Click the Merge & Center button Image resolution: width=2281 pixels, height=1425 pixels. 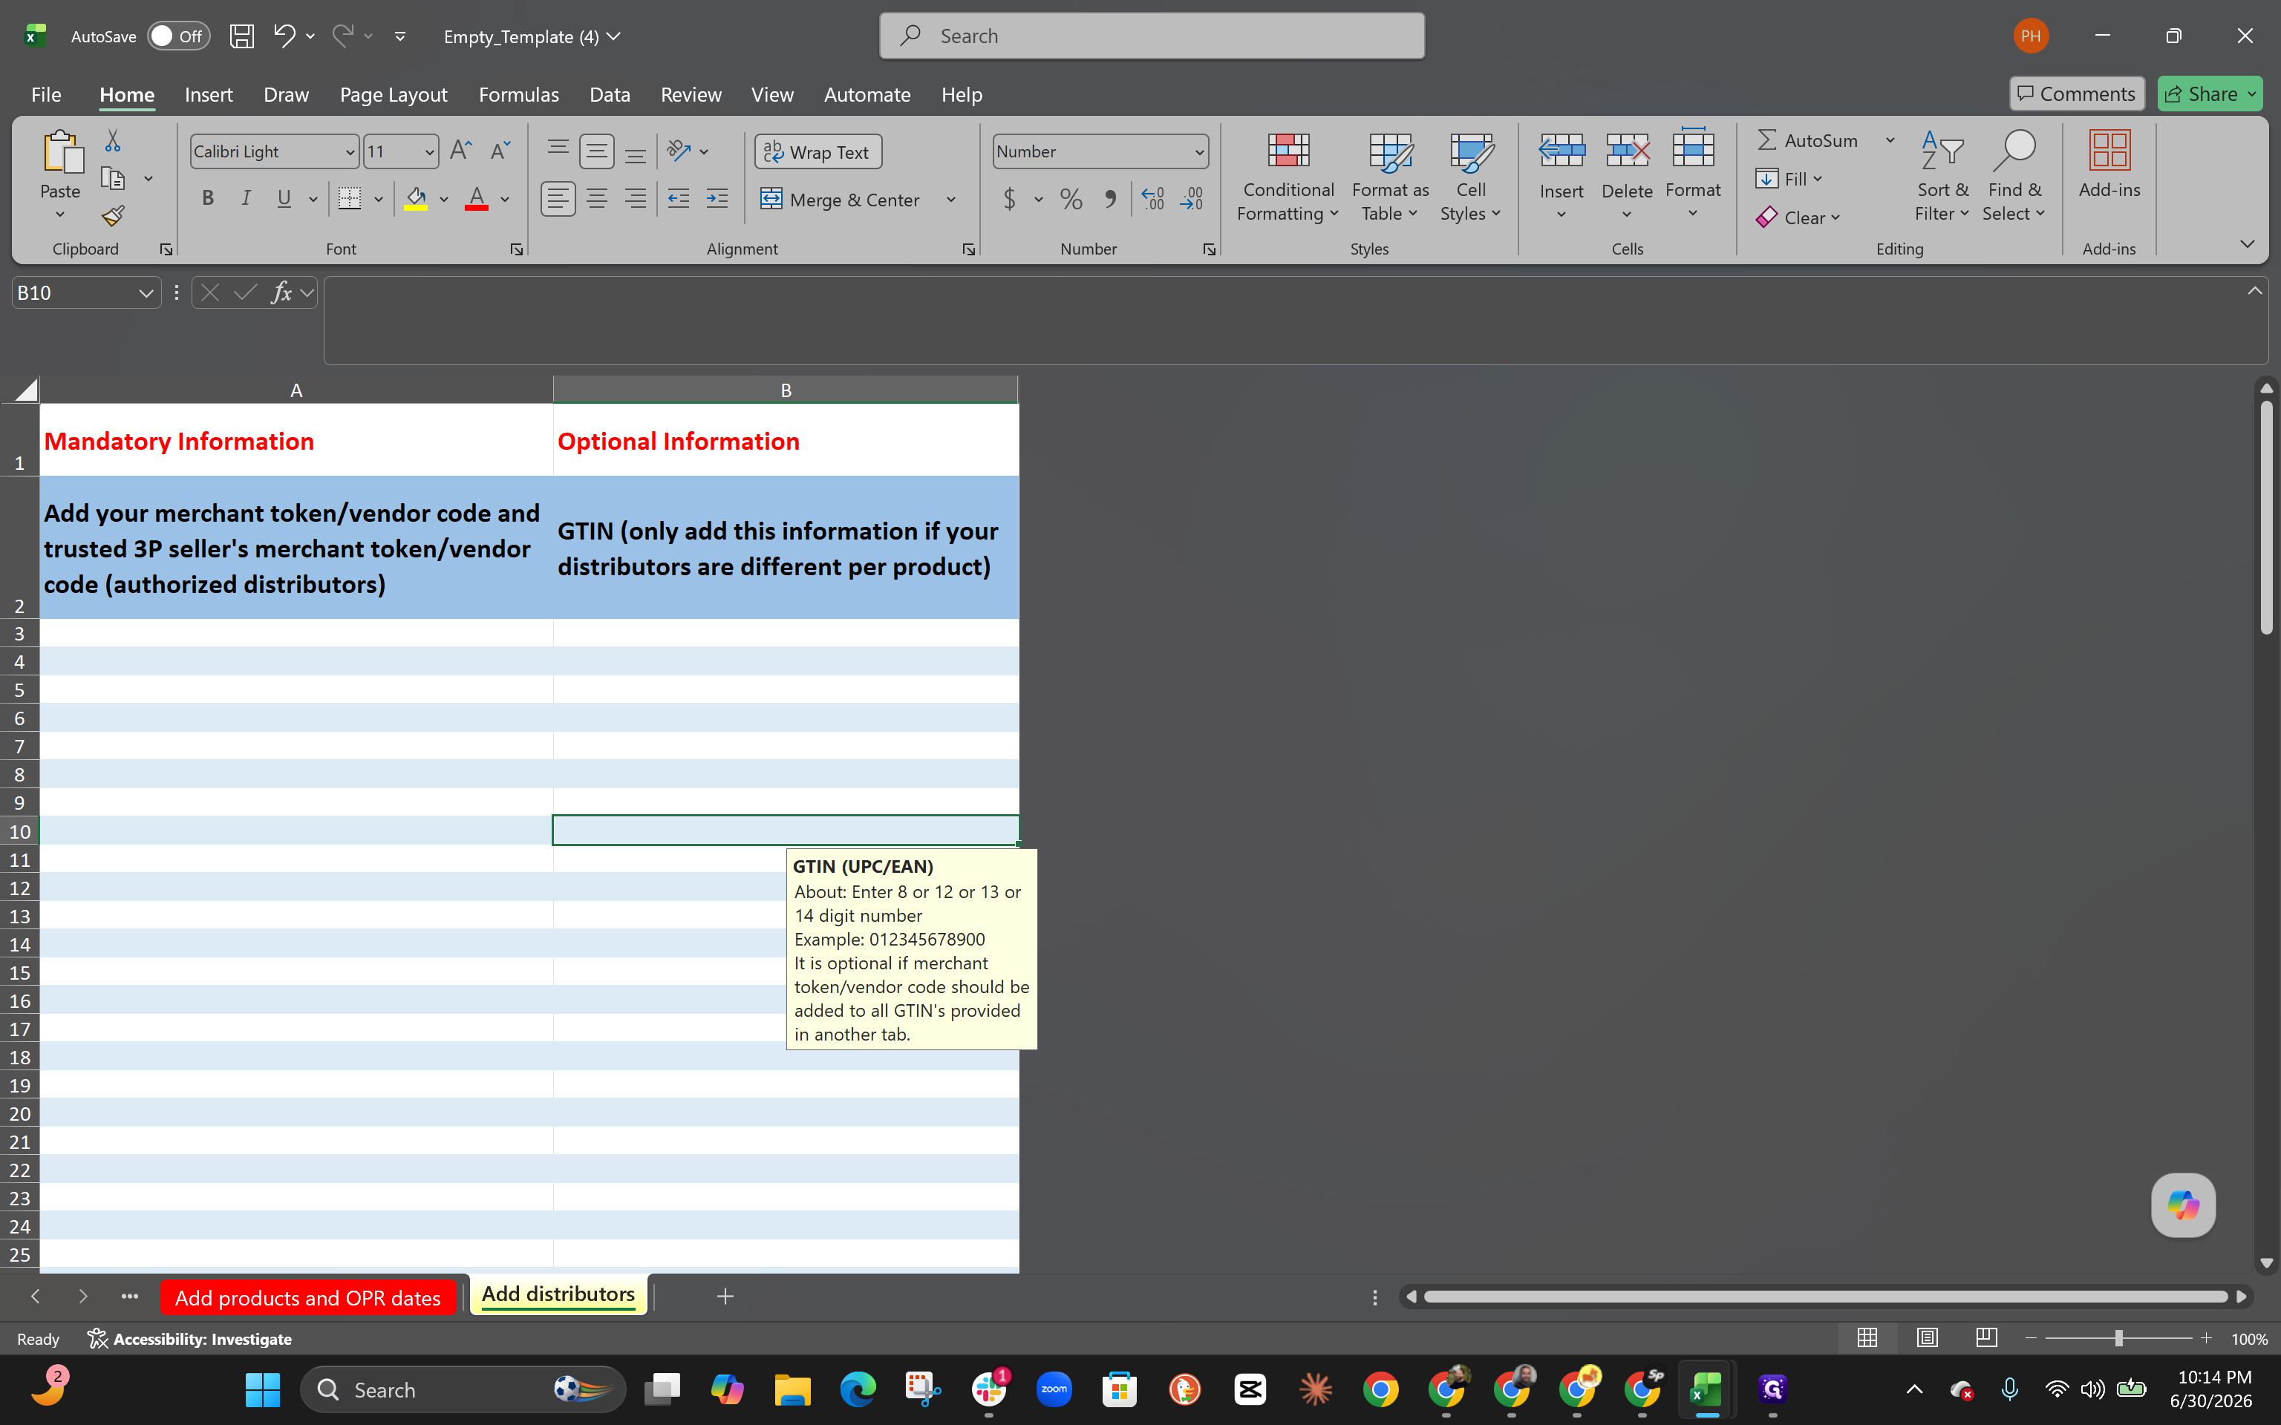click(840, 200)
